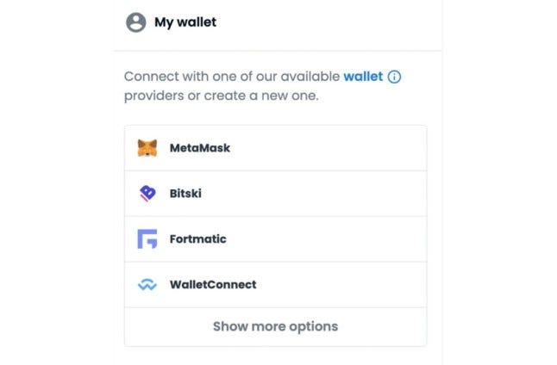Screen dimensions: 557x365
Task: Choose the Bitski label text
Action: click(187, 194)
